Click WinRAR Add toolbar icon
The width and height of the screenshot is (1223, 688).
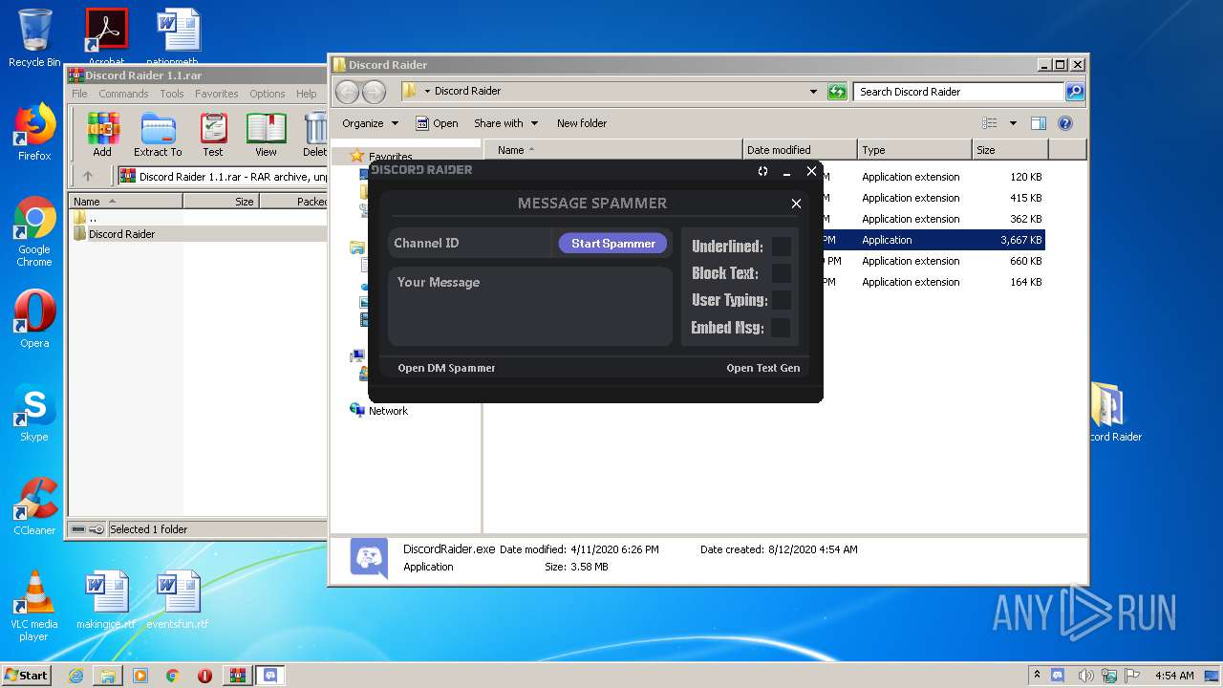coord(102,135)
